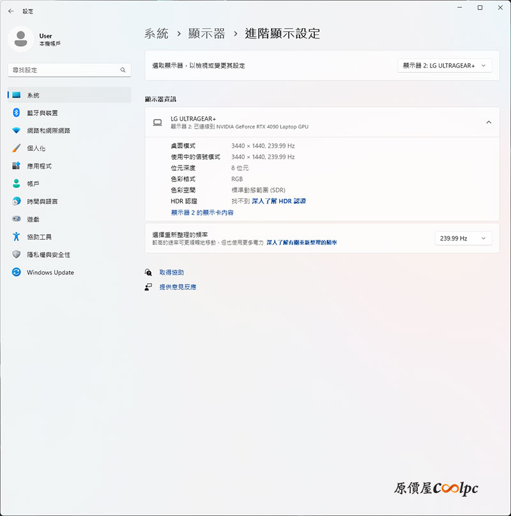Open 系統 in the sidebar
Image resolution: width=511 pixels, height=516 pixels.
pyautogui.click(x=70, y=95)
